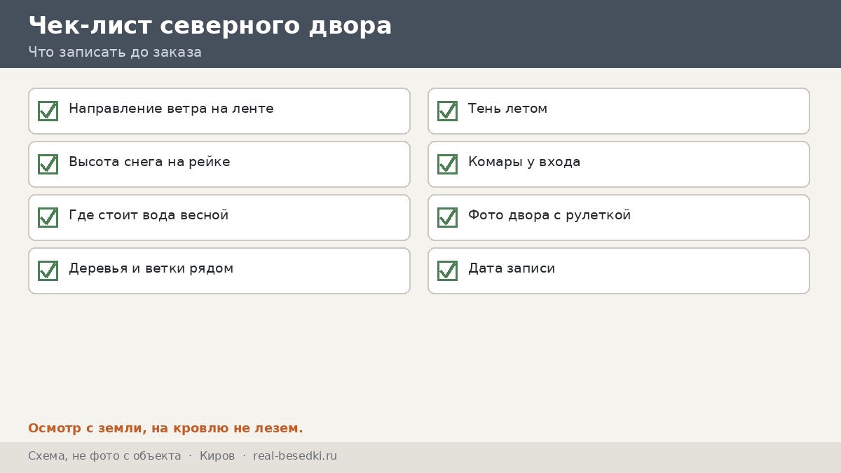Click the text 'Высота снега на рейке'

(149, 162)
